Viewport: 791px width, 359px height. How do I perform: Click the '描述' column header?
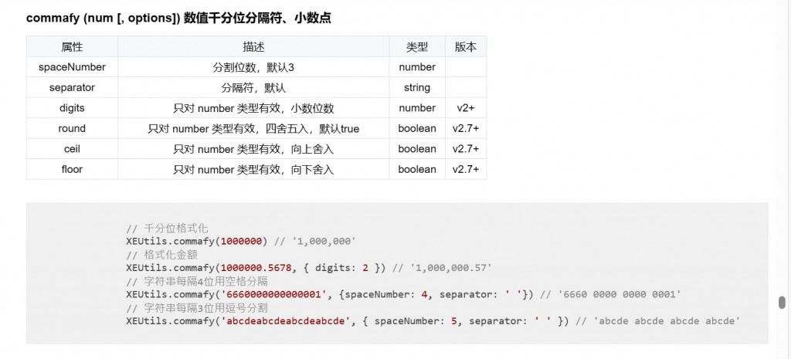click(x=253, y=47)
